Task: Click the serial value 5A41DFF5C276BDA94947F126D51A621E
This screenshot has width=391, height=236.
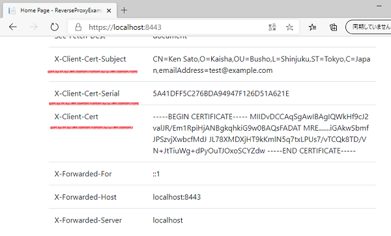Action: point(221,94)
